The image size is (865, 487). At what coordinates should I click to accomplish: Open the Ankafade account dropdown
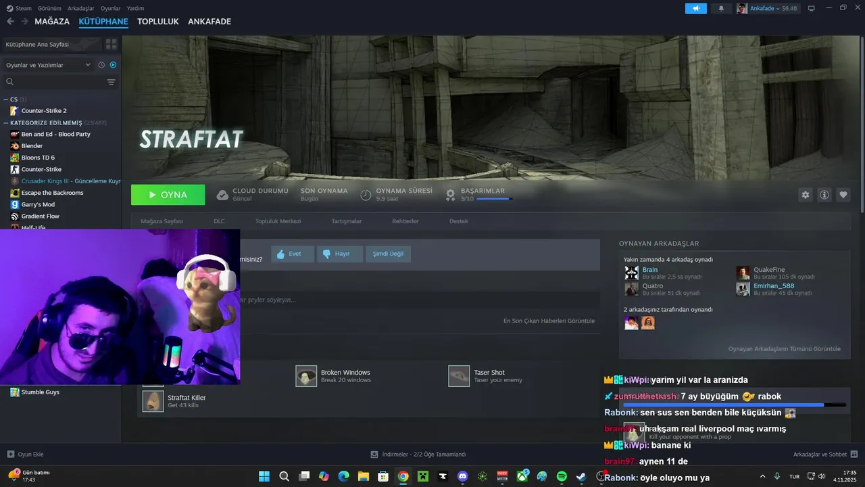(766, 8)
